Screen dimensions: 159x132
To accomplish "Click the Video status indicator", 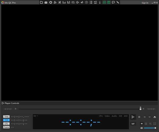I will 107,116.
